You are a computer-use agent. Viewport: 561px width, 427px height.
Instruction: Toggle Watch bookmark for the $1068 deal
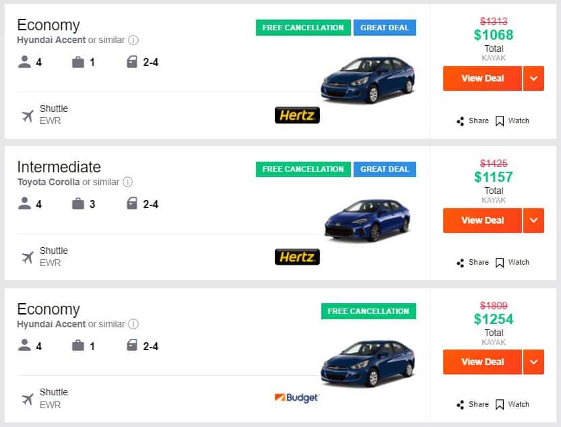click(x=500, y=121)
